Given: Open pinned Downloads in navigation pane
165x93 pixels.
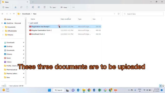Looking at the screenshot, I should tap(9, 43).
